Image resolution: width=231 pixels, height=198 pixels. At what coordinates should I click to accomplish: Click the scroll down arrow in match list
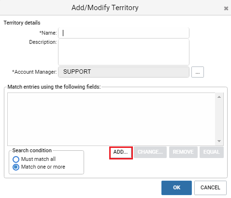coord(219,141)
